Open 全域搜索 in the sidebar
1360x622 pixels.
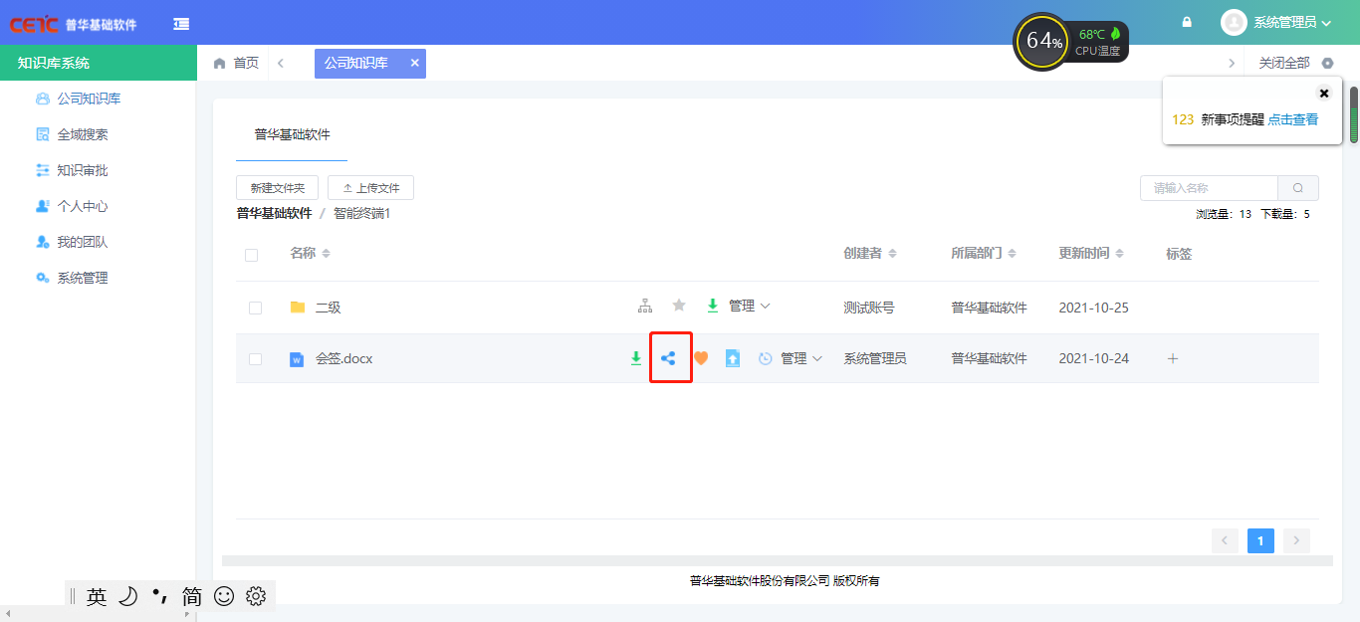(83, 134)
